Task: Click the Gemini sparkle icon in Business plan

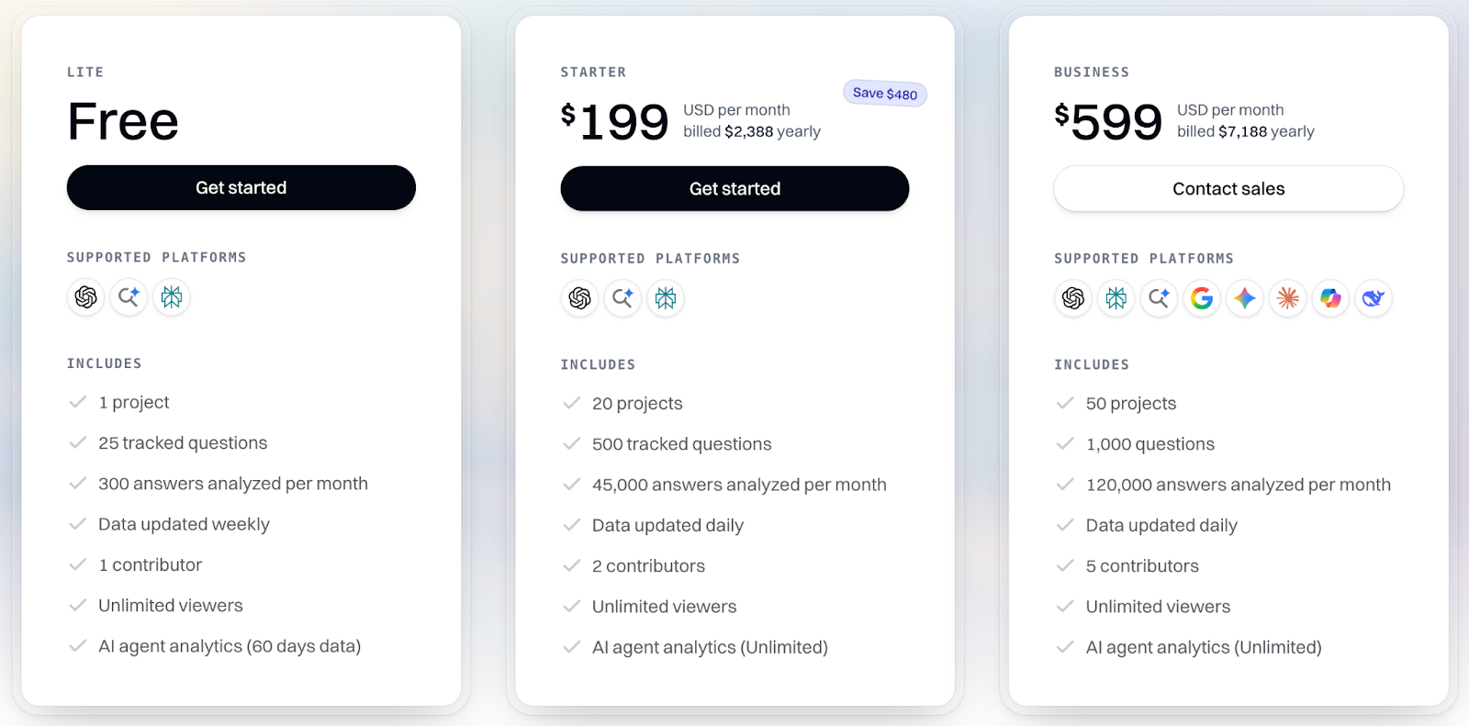Action: pyautogui.click(x=1245, y=298)
